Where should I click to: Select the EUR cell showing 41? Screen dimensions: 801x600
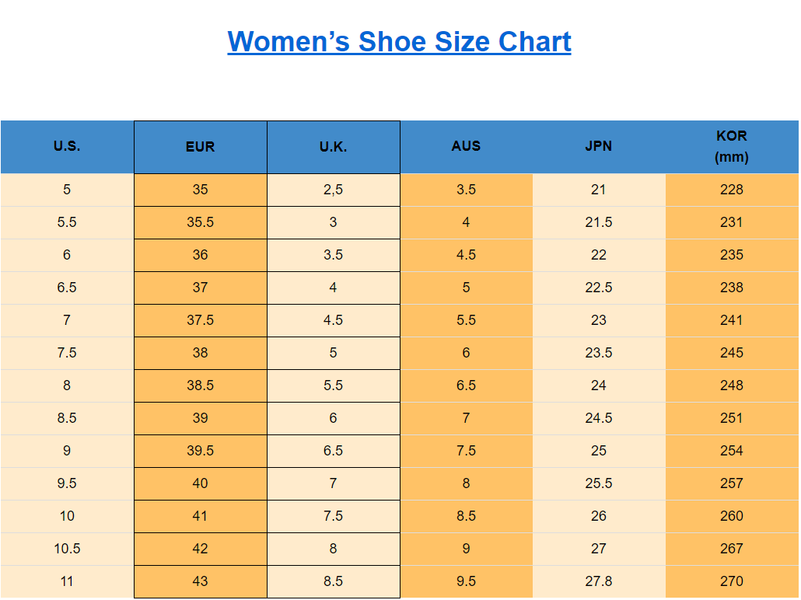coord(200,516)
